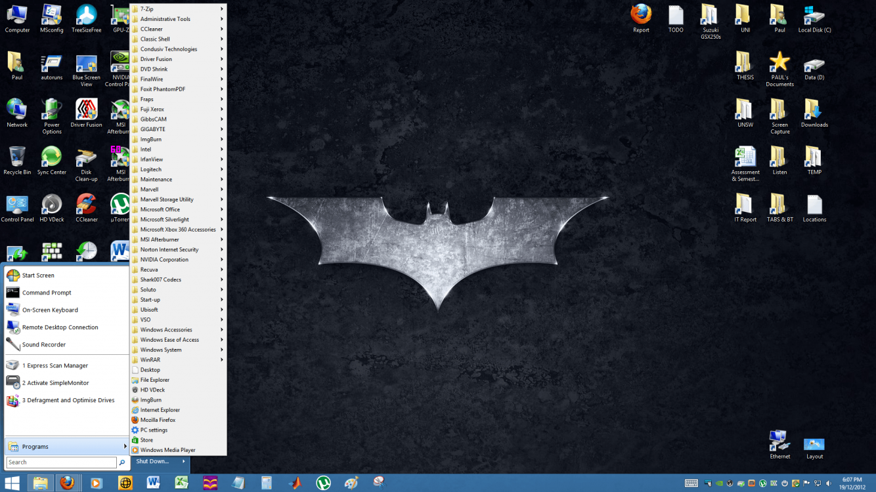Click the start menu Search box

[x=61, y=462]
